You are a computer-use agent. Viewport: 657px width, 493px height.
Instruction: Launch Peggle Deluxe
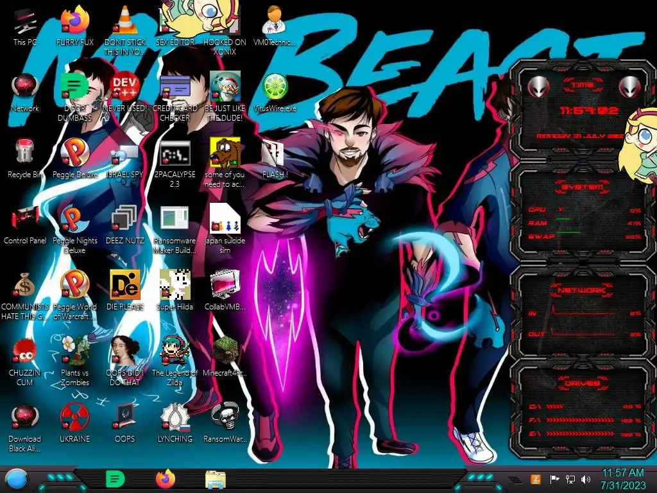pyautogui.click(x=74, y=159)
